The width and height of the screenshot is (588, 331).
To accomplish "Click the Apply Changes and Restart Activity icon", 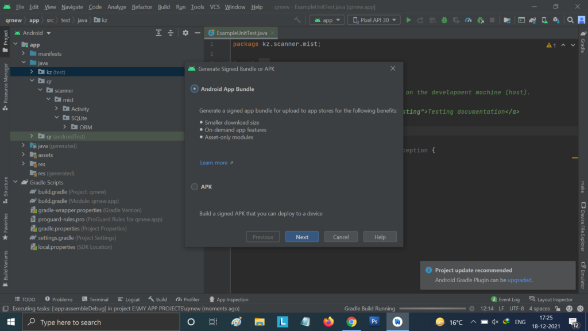I will (x=420, y=20).
